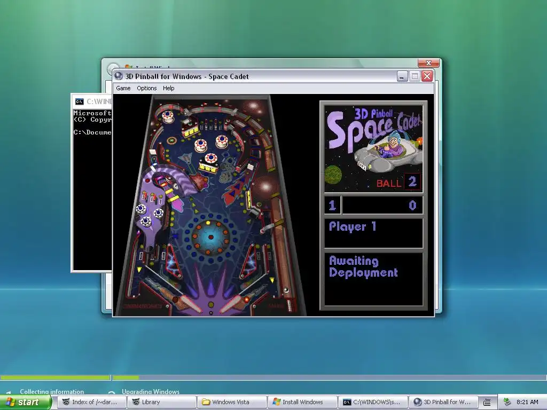The height and width of the screenshot is (410, 547).
Task: Click the ball plunger at table's right lane
Action: (x=289, y=304)
